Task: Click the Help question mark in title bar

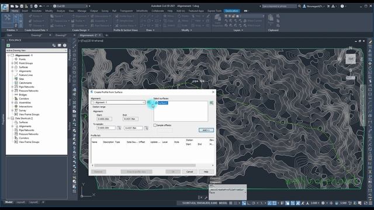Action: pyautogui.click(x=342, y=6)
